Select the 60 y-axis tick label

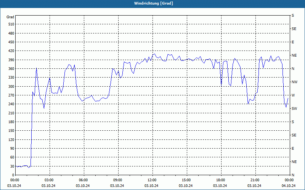[12, 157]
